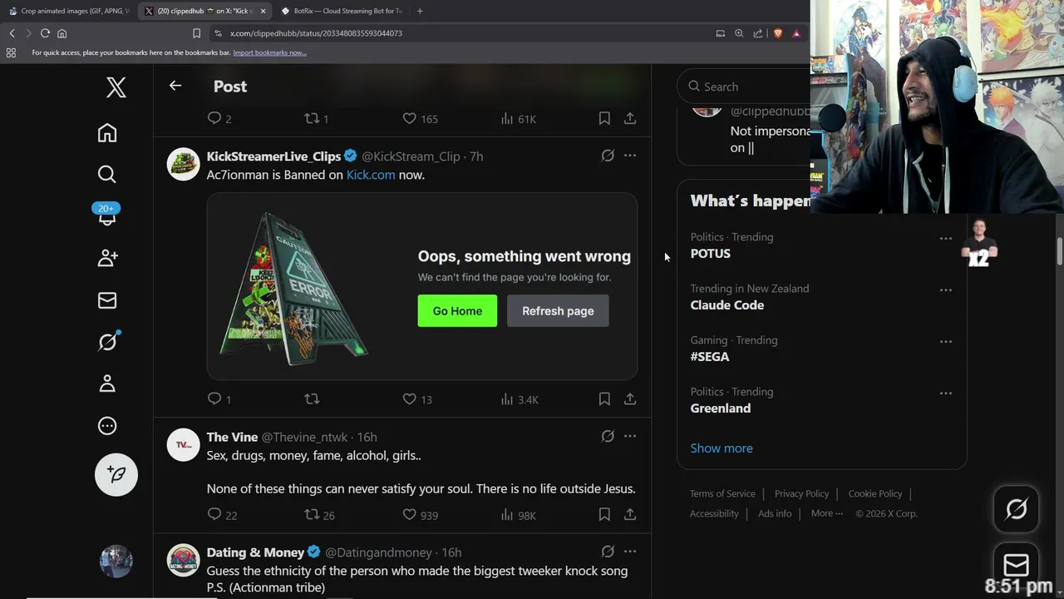View 98K analytics on Vine post

click(x=518, y=515)
